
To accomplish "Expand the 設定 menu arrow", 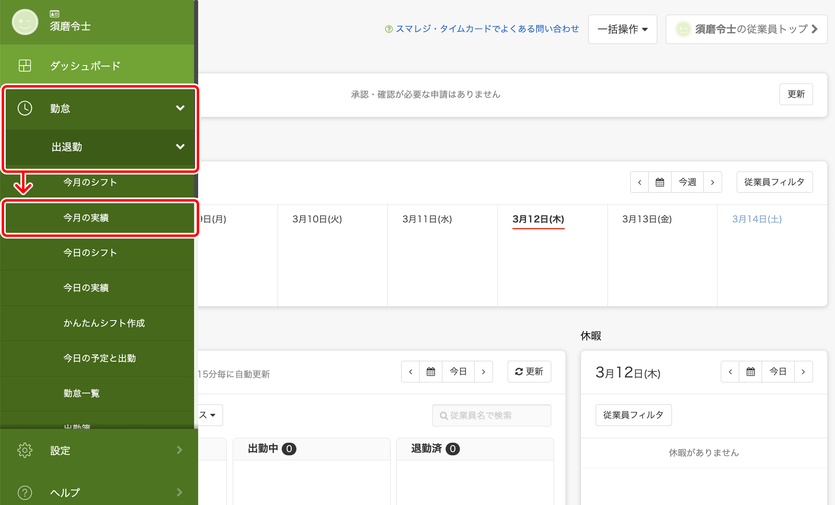I will coord(179,450).
